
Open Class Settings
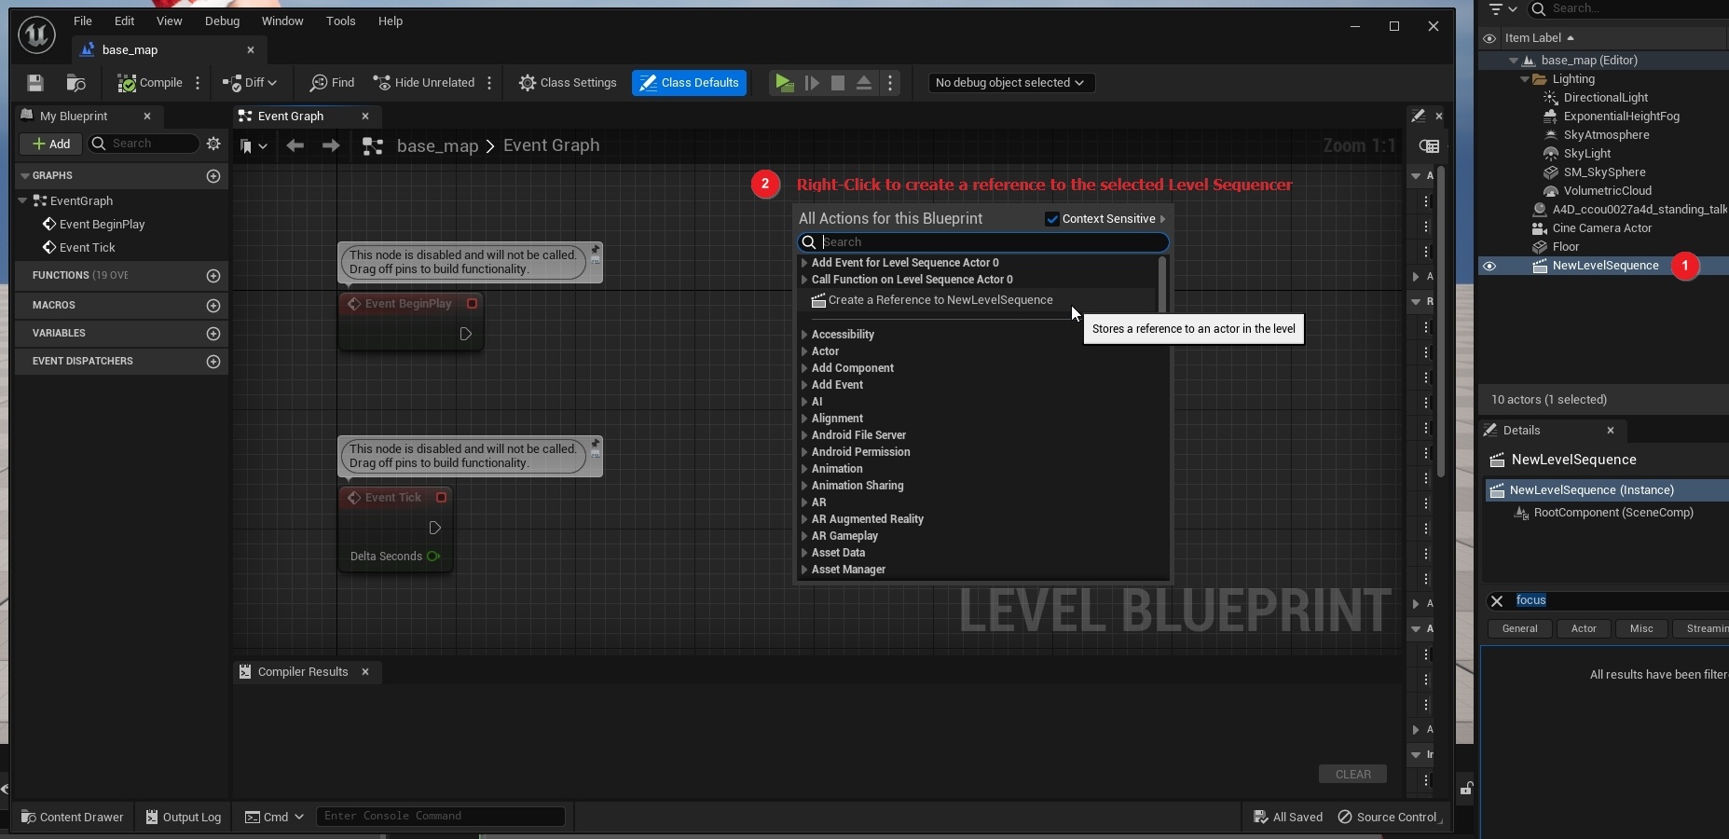[x=568, y=83]
